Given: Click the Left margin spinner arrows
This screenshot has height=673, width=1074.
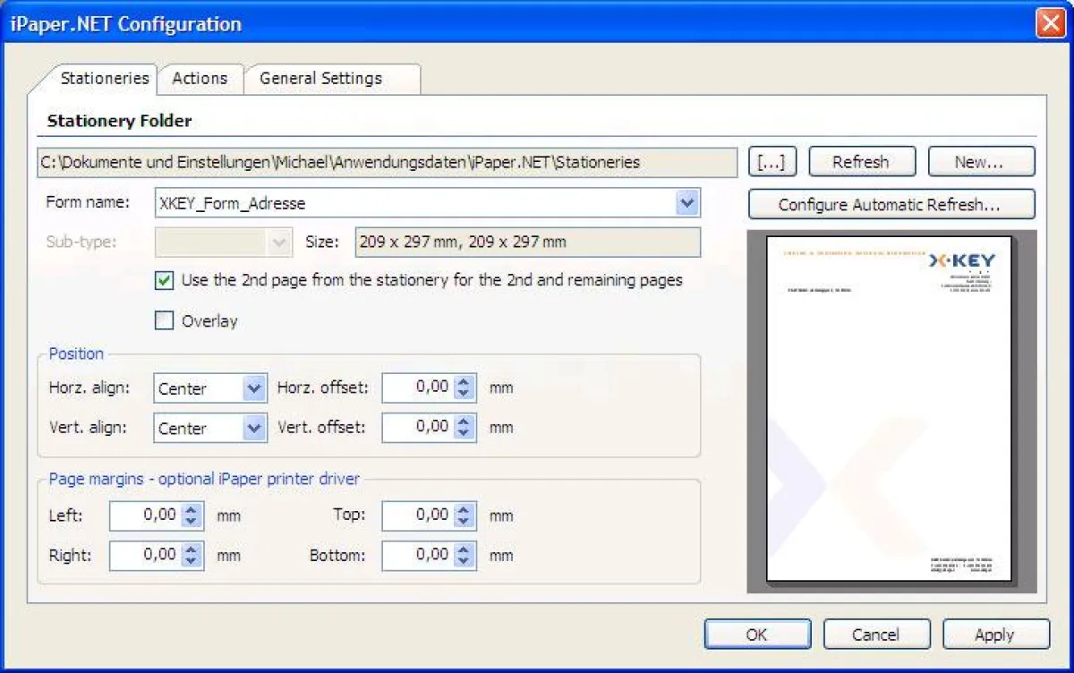Looking at the screenshot, I should click(x=192, y=515).
